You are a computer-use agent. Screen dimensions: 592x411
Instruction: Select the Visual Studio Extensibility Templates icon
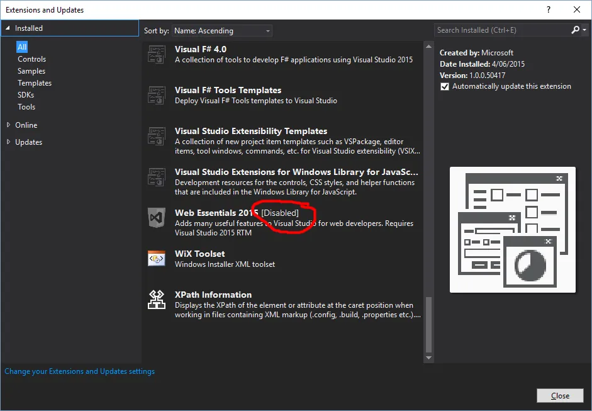pyautogui.click(x=156, y=137)
